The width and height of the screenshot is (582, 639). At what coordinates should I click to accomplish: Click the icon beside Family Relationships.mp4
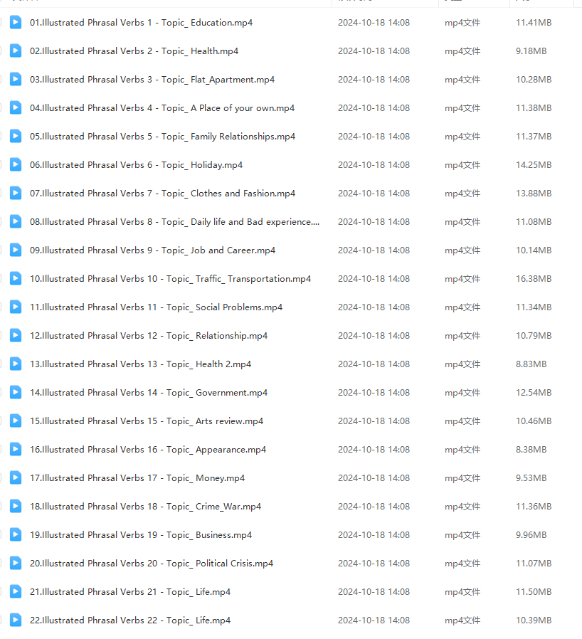tap(15, 136)
